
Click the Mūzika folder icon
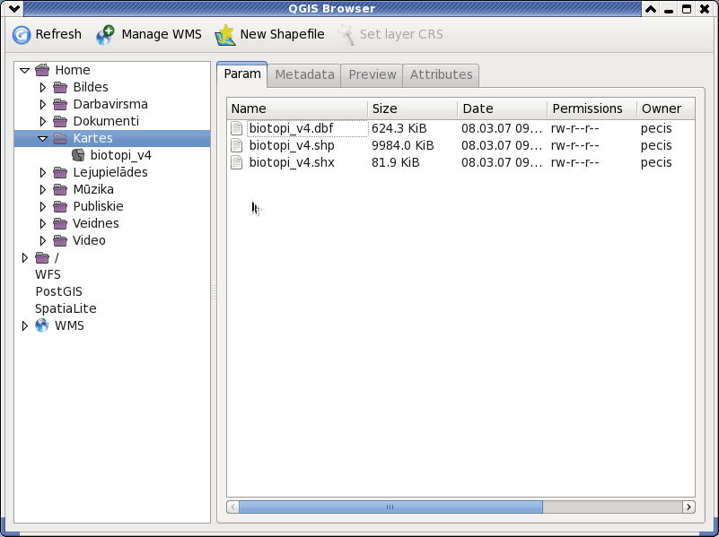pos(60,189)
